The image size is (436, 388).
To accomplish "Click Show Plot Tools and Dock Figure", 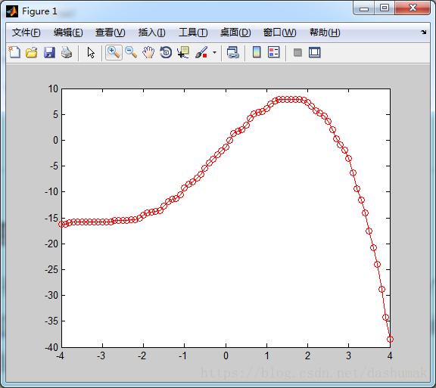I will 314,52.
